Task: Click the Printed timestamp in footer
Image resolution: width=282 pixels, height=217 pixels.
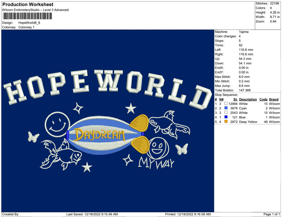Action: click(188, 214)
